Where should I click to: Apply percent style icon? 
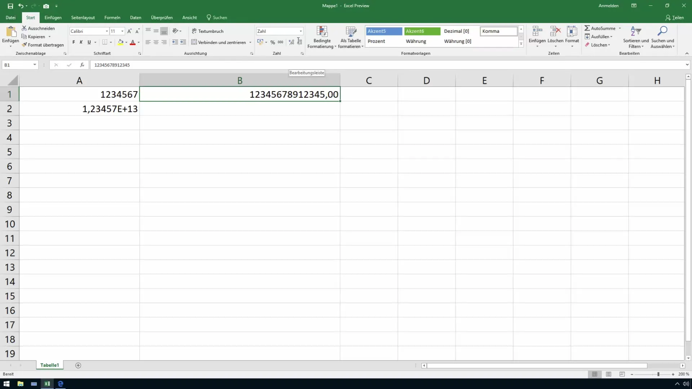tap(273, 42)
